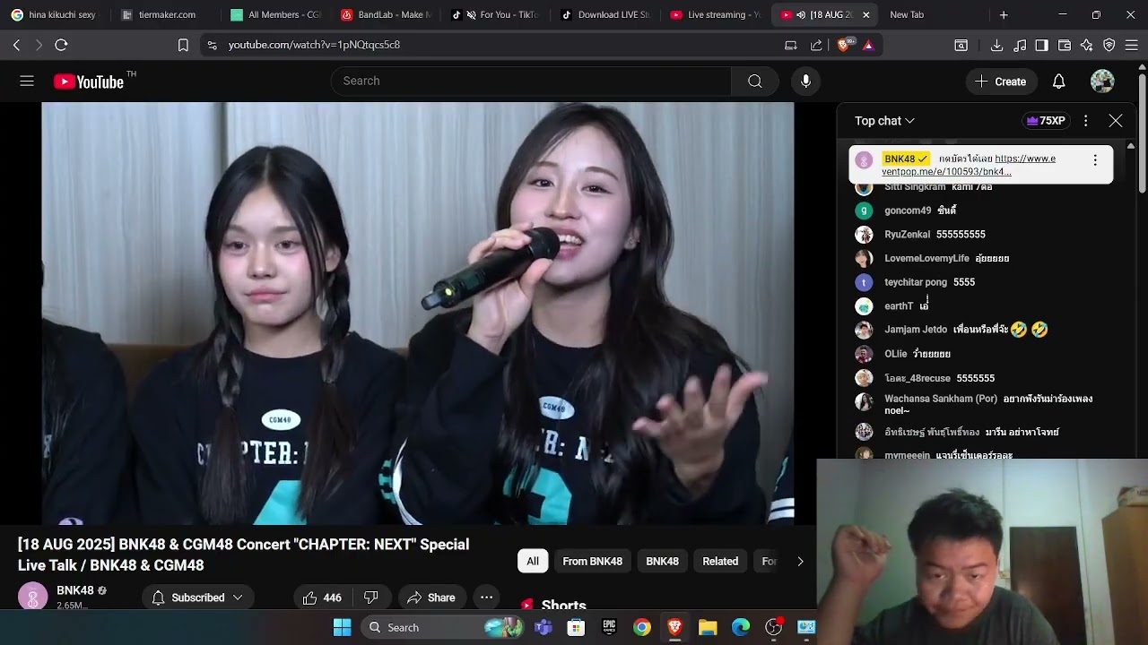View site information in the address bar

212,45
